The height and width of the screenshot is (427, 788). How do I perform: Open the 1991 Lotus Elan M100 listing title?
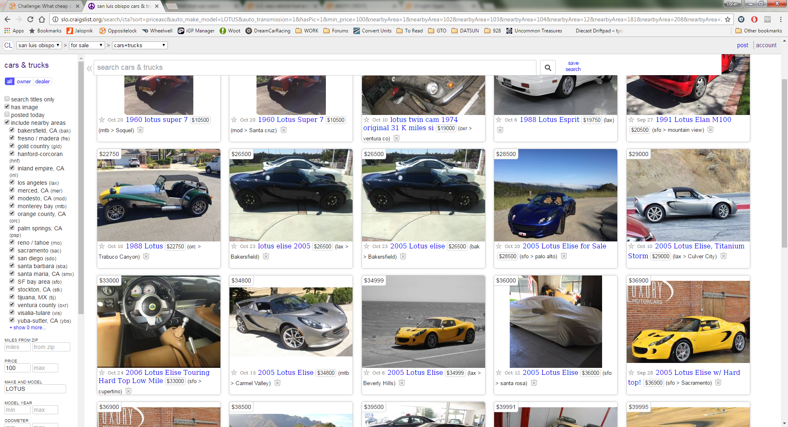693,119
